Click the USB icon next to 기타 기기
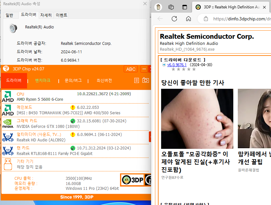Screen dimensions: 271x205 [8, 164]
